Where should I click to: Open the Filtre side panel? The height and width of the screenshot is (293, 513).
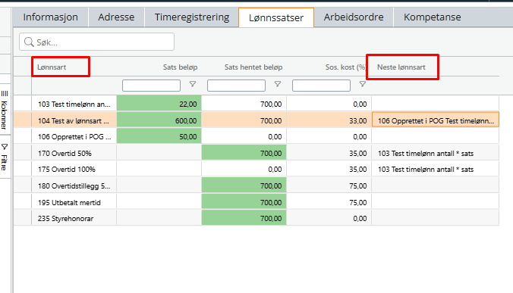coord(5,157)
